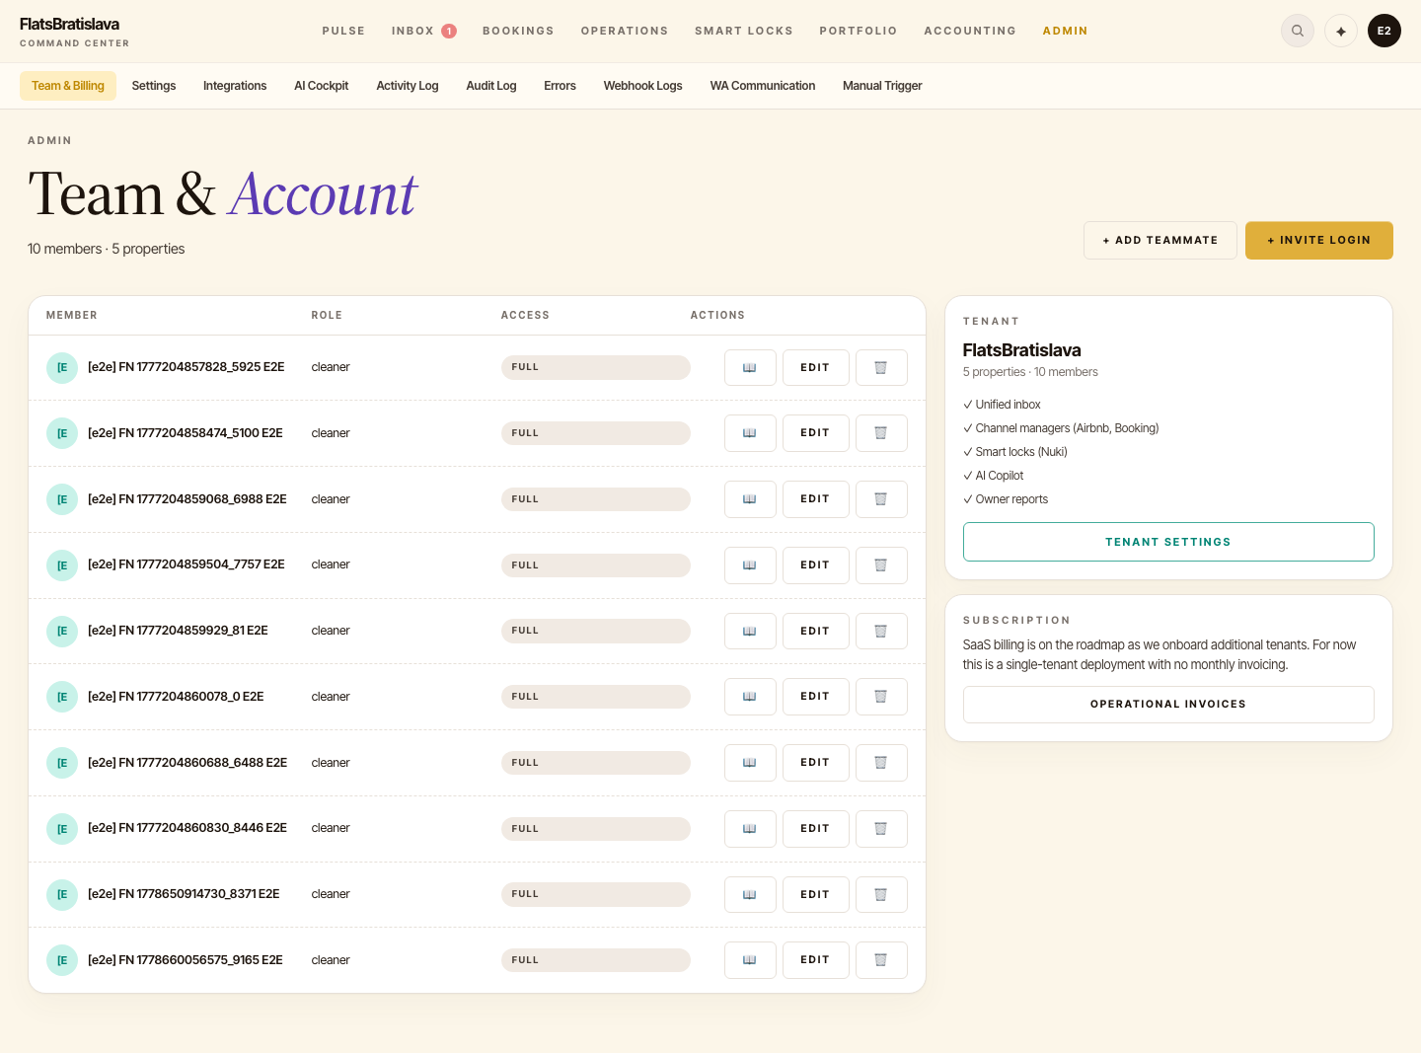Go to Portfolio section

point(859,31)
